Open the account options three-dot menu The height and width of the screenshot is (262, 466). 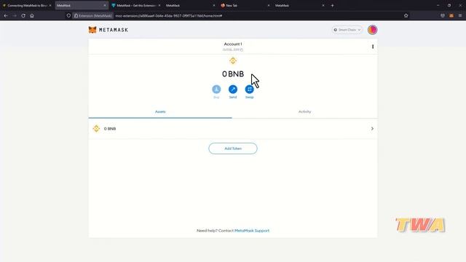pos(373,47)
